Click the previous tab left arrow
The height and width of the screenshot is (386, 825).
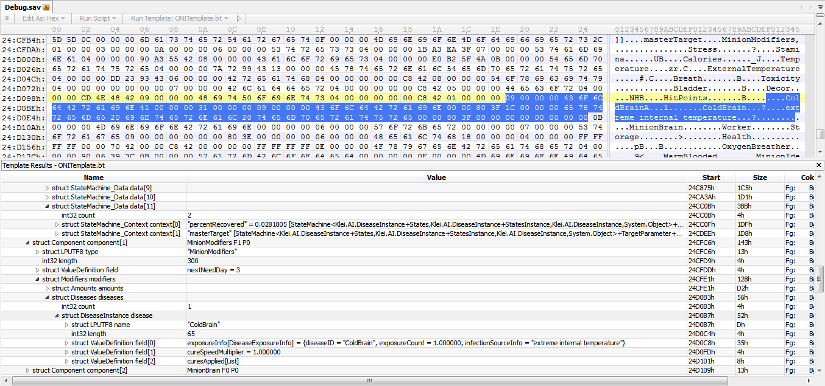[801, 6]
